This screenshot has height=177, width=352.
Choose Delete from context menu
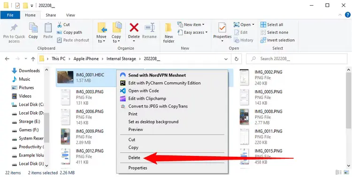point(172,158)
